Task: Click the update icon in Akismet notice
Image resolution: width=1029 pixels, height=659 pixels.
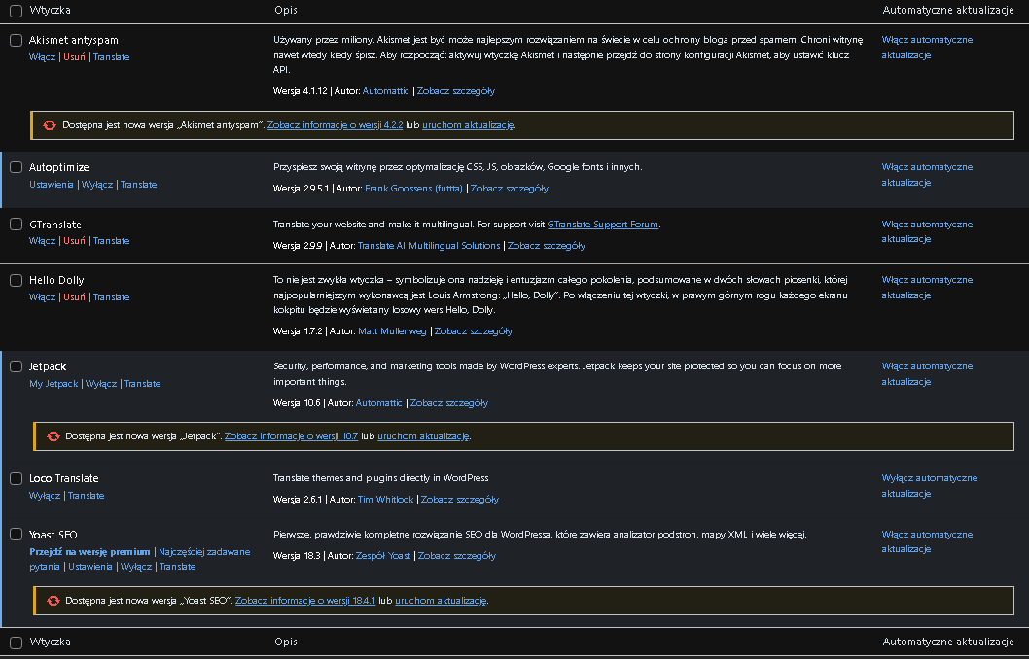Action: (50, 125)
